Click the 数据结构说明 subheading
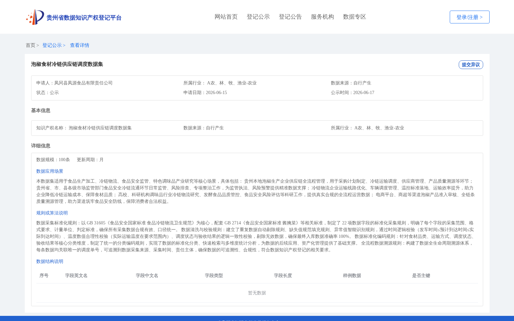 (x=50, y=261)
